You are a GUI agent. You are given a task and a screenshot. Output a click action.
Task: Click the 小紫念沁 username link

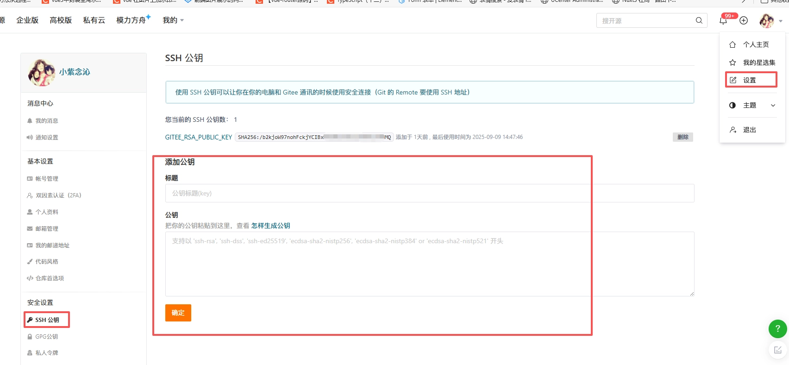click(75, 72)
